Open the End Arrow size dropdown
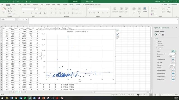Screen dimensions: 179x100 pos(173,80)
